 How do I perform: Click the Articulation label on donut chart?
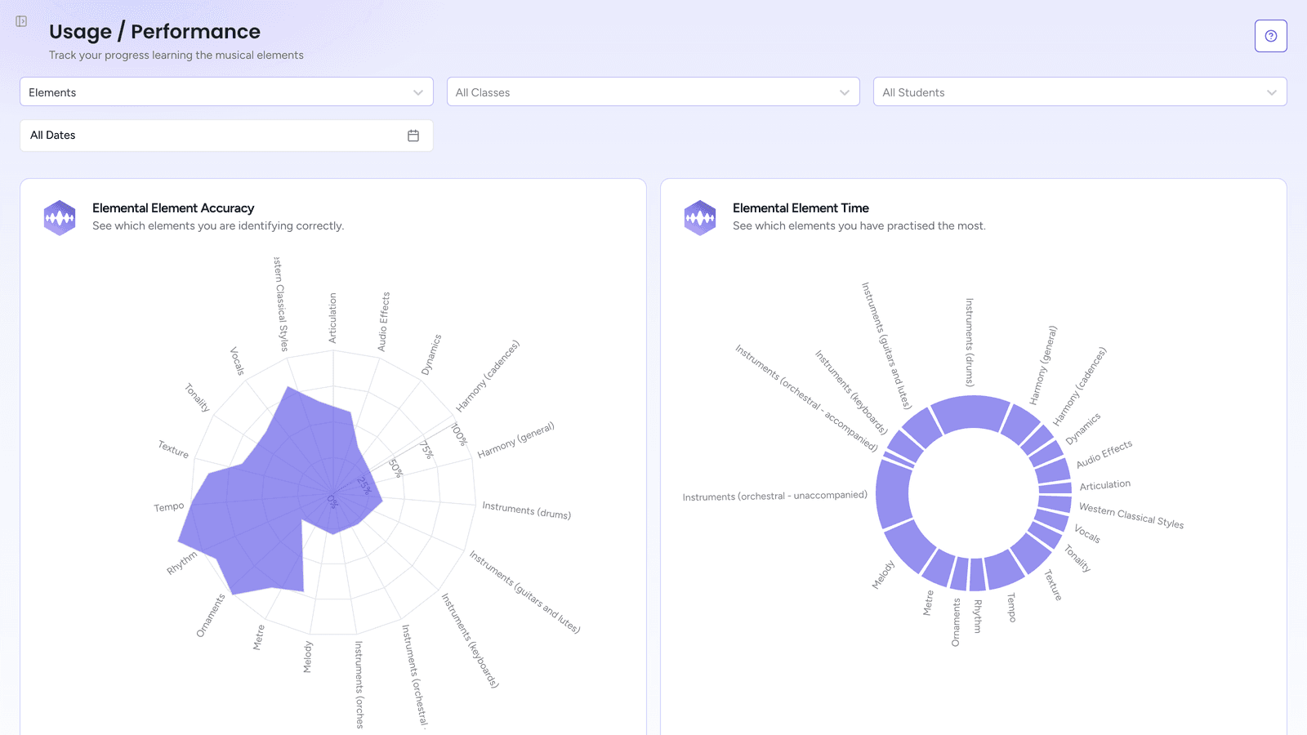1105,485
